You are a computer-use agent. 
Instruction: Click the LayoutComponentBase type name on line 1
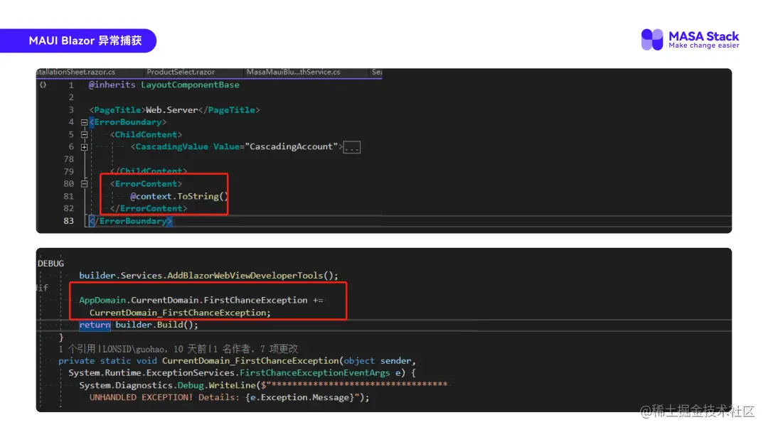pyautogui.click(x=190, y=85)
